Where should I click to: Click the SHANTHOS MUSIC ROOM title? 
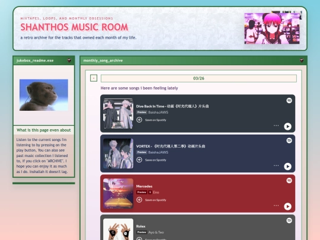click(x=74, y=27)
